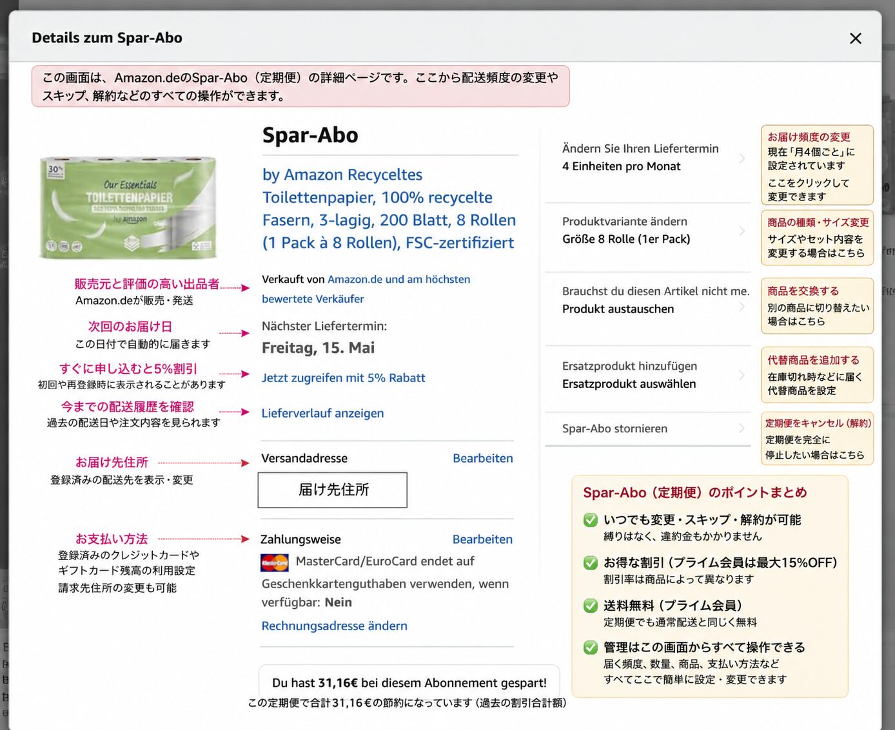
Task: Edit the Zahlungsweise via Bearbeiten
Action: click(x=482, y=539)
